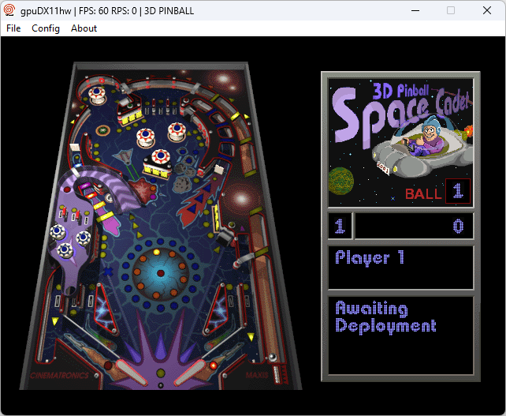The height and width of the screenshot is (416, 506).
Task: Click the app icon in title bar
Action: (x=10, y=10)
